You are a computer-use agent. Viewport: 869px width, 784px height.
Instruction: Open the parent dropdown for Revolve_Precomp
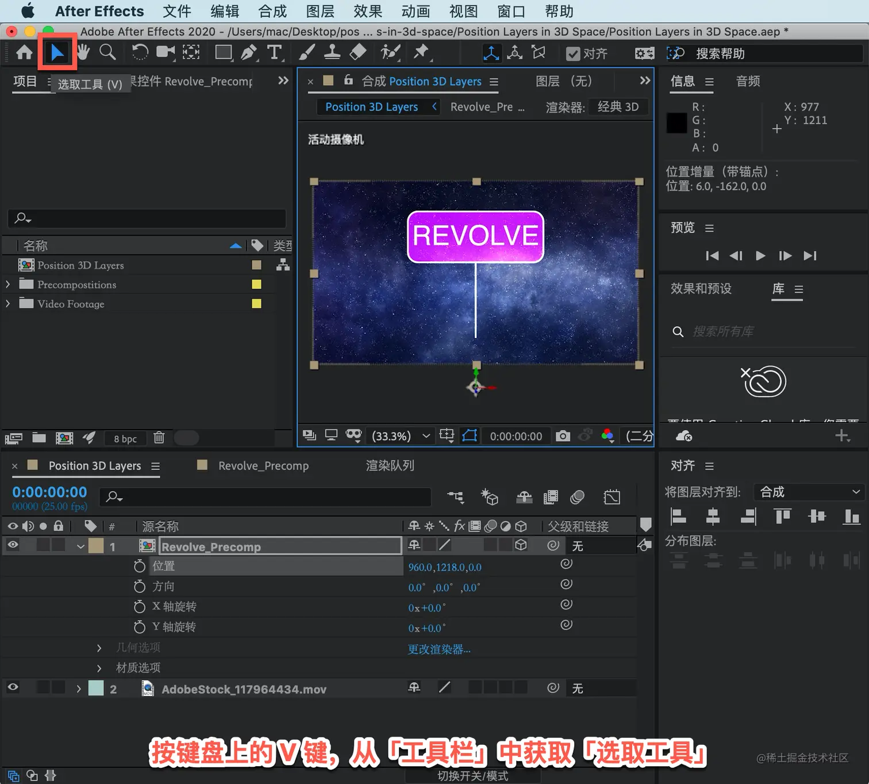(601, 545)
